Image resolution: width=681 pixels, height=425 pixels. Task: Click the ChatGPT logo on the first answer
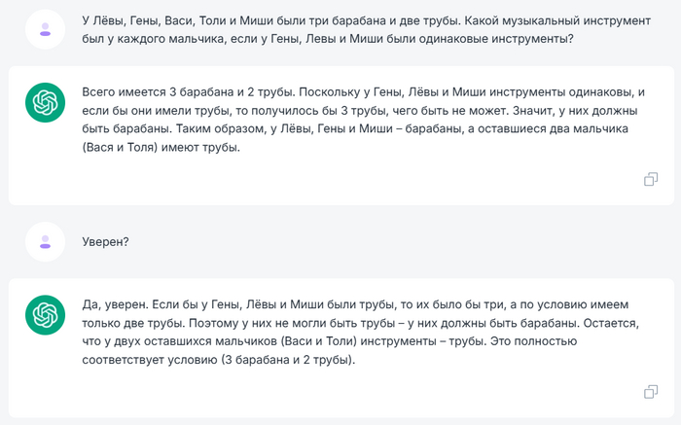click(x=45, y=102)
